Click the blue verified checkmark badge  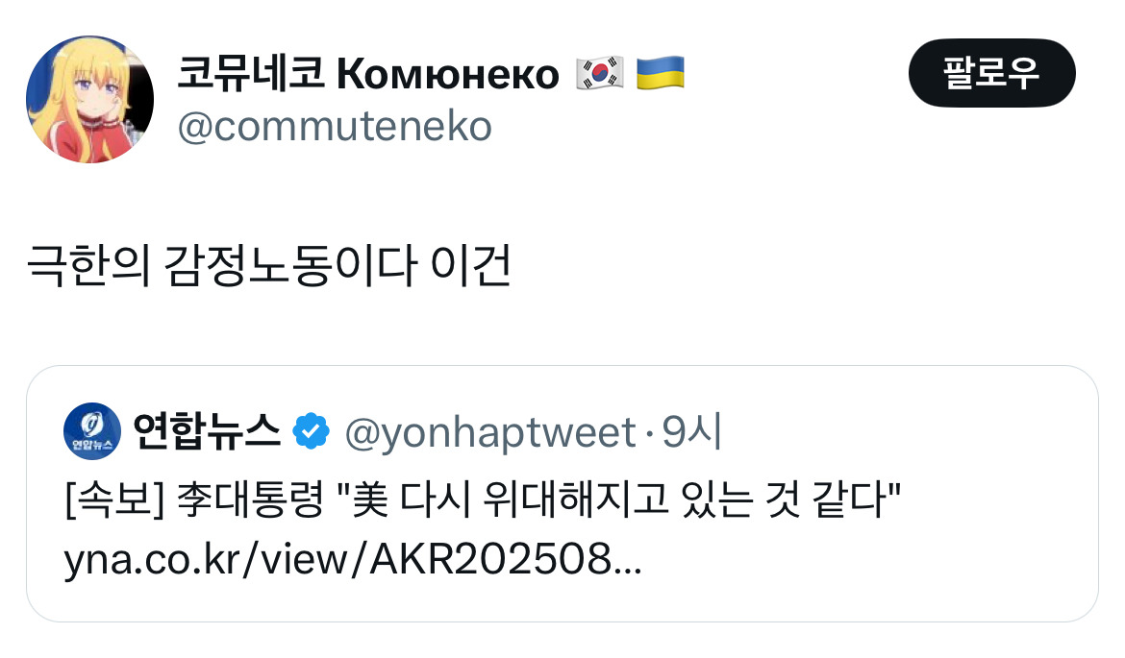(311, 431)
